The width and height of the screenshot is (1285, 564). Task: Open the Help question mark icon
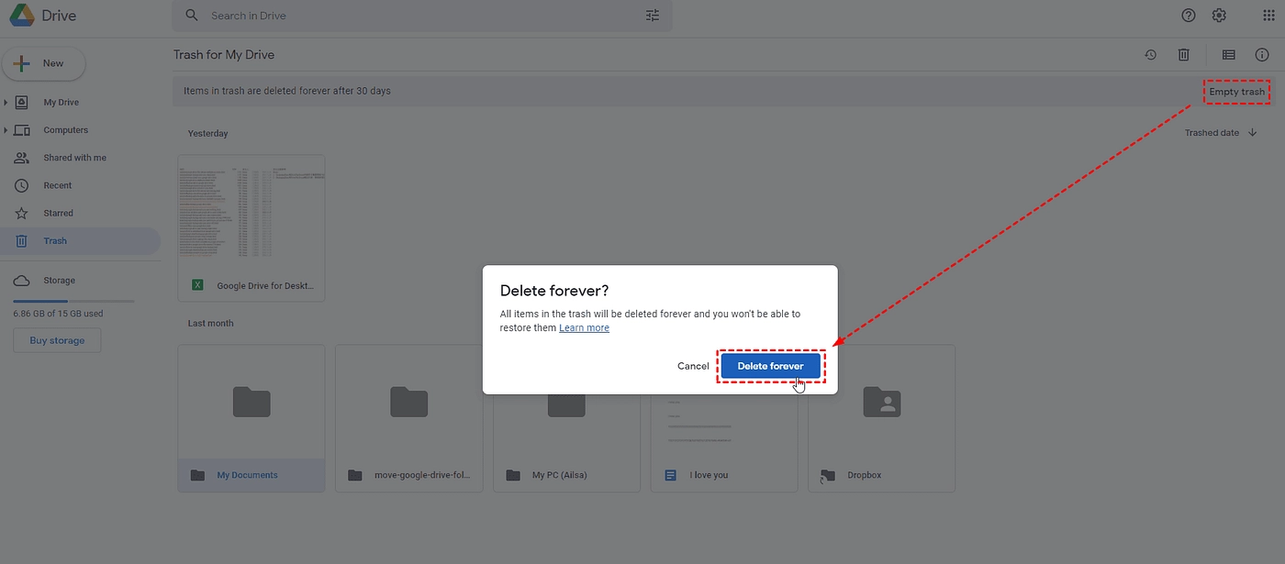(x=1189, y=16)
